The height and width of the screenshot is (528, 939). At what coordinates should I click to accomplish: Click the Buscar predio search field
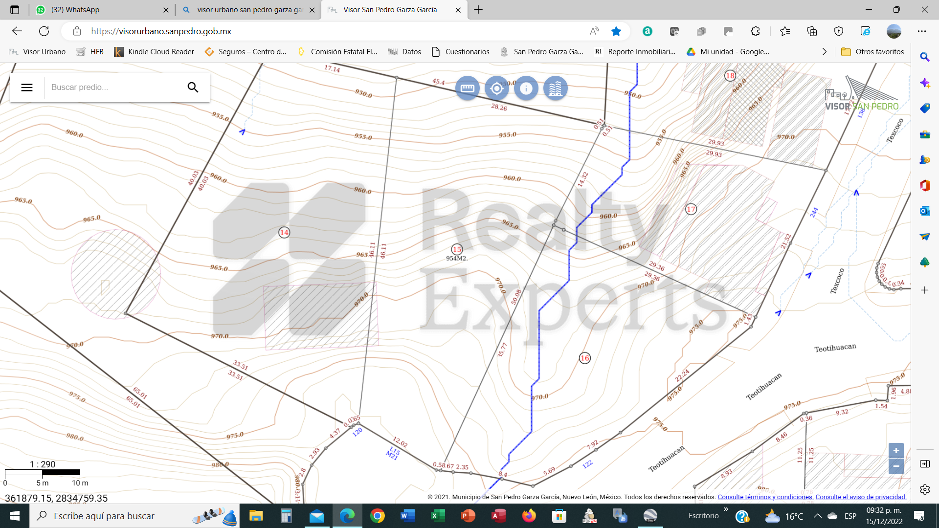click(112, 88)
